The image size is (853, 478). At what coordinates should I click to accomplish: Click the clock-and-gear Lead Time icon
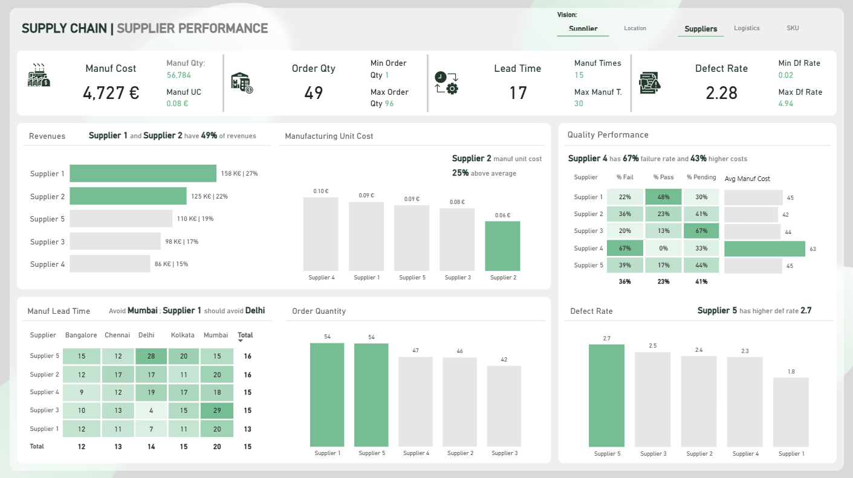click(446, 83)
